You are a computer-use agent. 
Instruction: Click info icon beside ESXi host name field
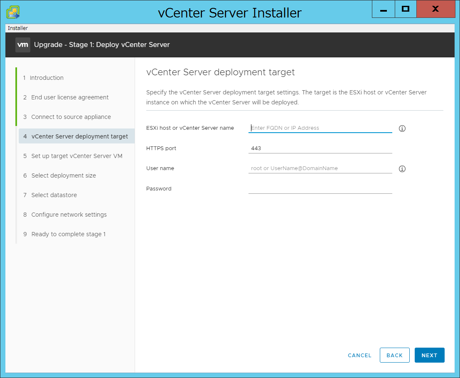coord(402,128)
